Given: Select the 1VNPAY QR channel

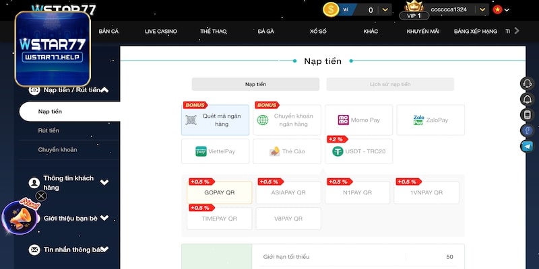Looking at the screenshot, I should click(426, 192).
